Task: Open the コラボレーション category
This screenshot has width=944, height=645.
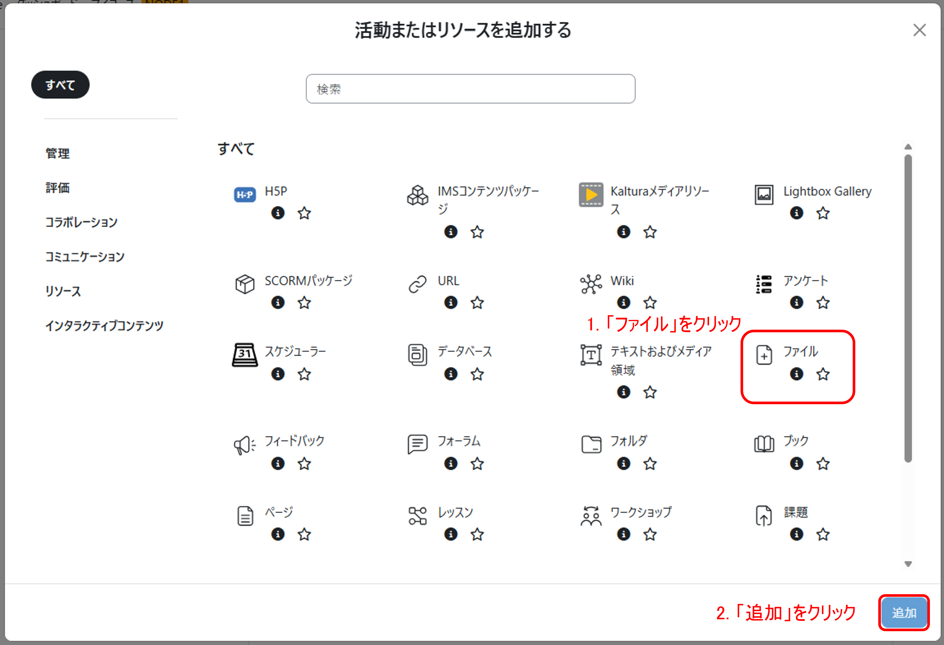Action: pos(81,223)
